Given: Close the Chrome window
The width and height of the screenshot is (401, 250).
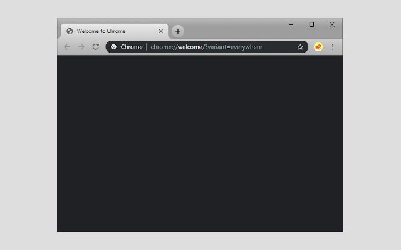Looking at the screenshot, I should coord(332,24).
